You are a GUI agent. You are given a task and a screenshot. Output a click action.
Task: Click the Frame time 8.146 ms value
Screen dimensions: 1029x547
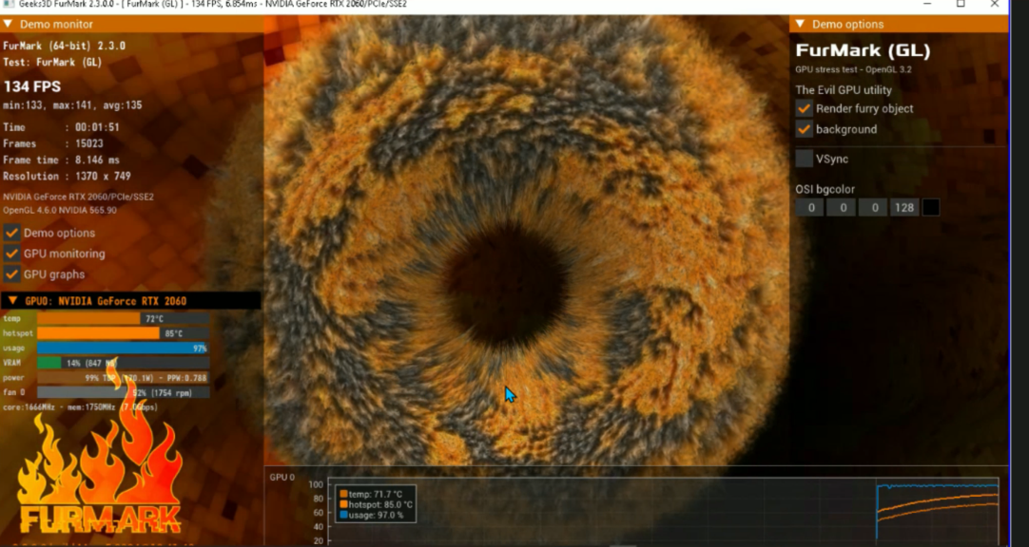97,160
